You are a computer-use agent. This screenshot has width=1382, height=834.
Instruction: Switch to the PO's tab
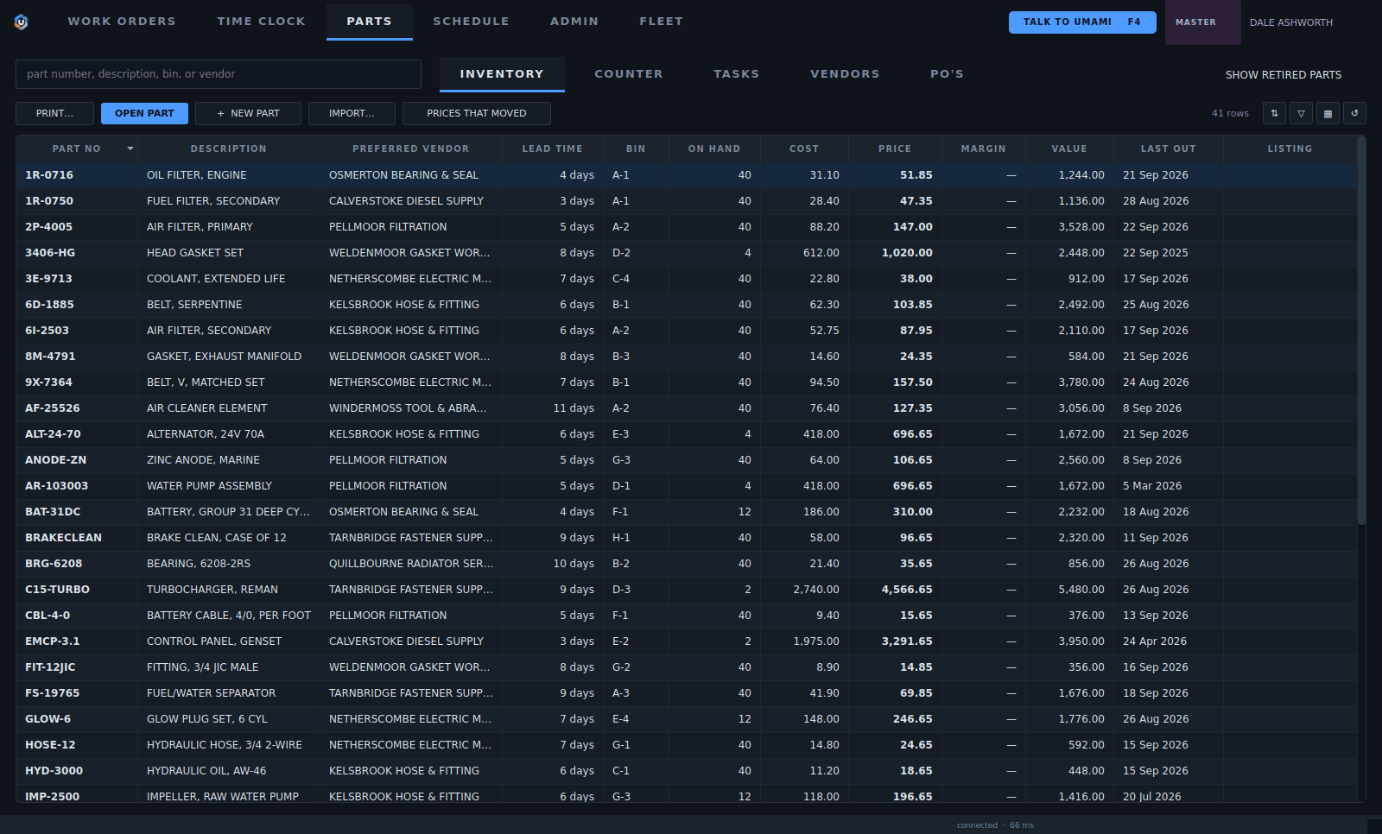[x=947, y=74]
